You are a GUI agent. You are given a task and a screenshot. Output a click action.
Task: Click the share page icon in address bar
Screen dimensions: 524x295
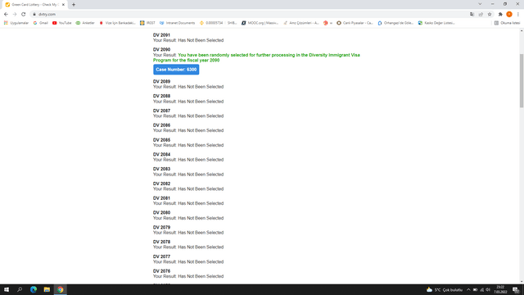tap(481, 15)
